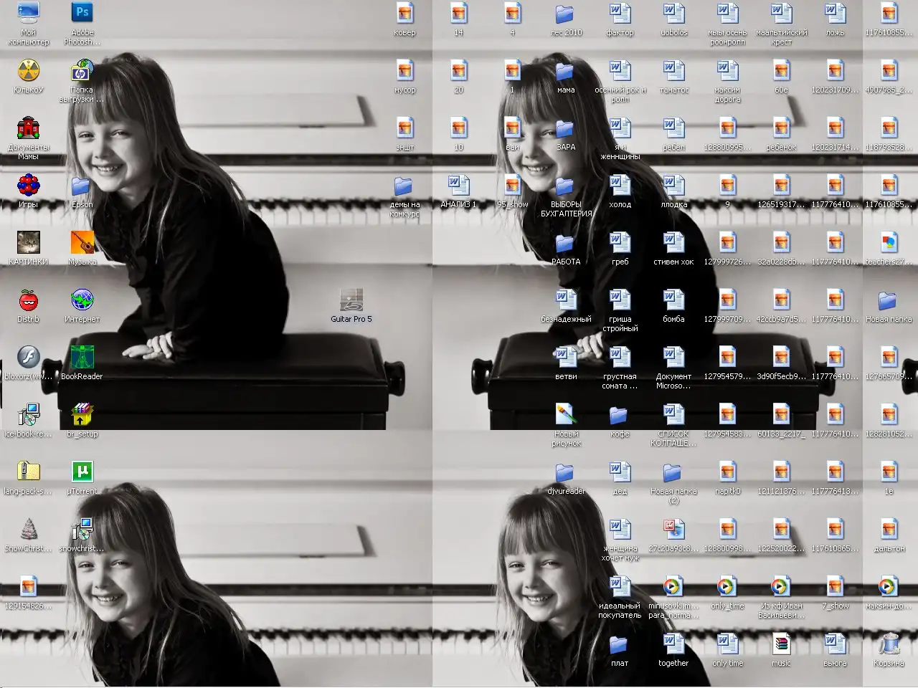Launch Adobe Photoshop from the desktop

tap(82, 14)
